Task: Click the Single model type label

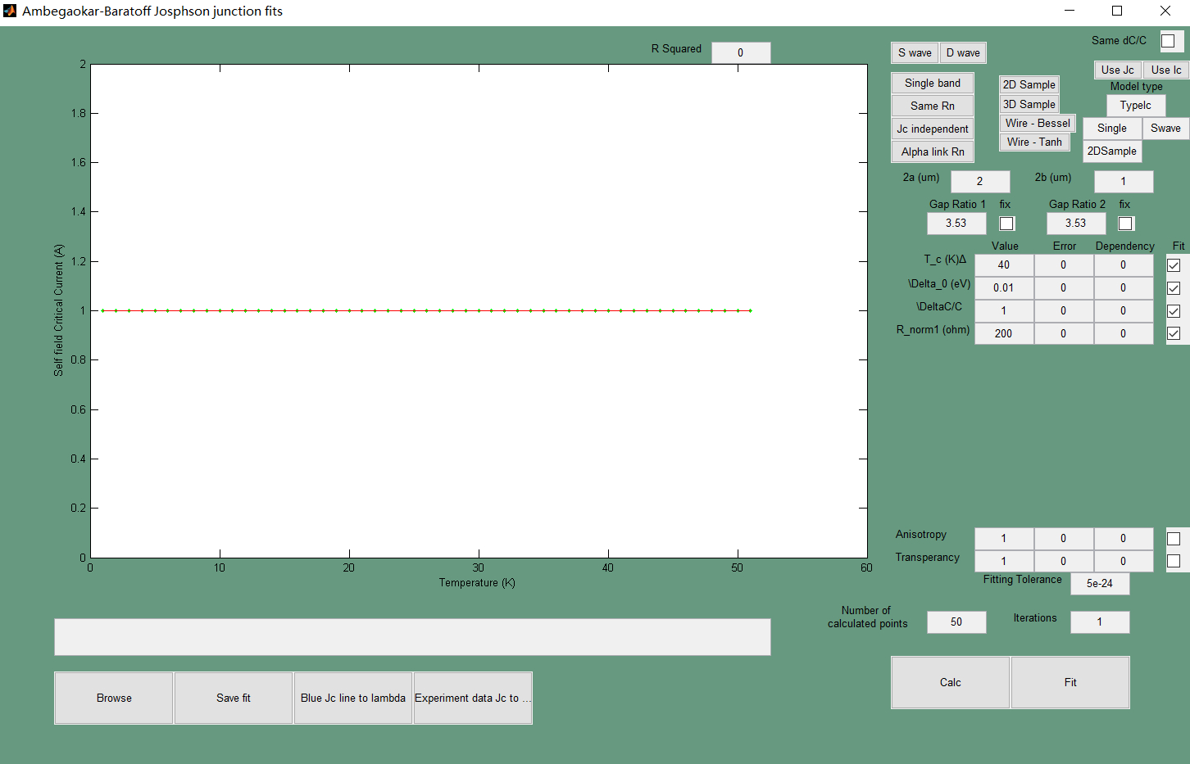Action: tap(1112, 129)
